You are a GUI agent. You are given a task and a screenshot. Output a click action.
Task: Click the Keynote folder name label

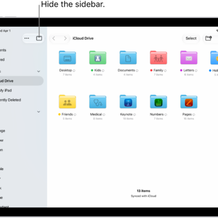point(126,114)
